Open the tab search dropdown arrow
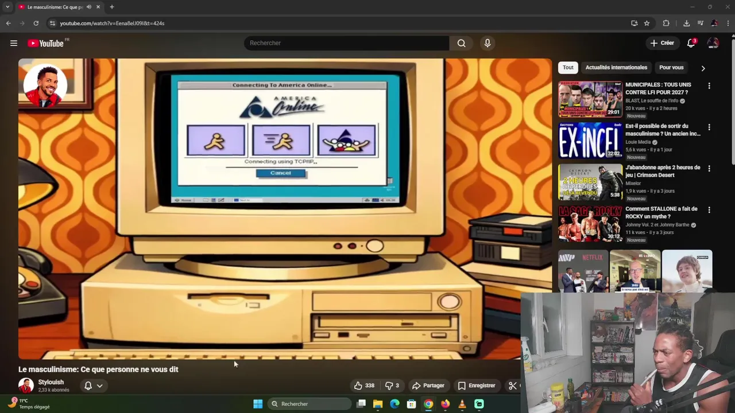This screenshot has height=413, width=735. (7, 7)
